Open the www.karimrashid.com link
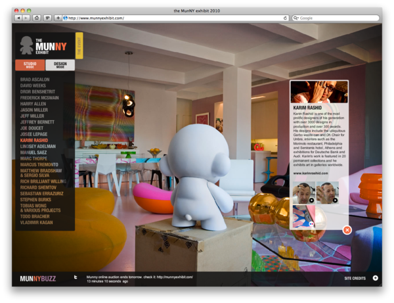 click(311, 173)
